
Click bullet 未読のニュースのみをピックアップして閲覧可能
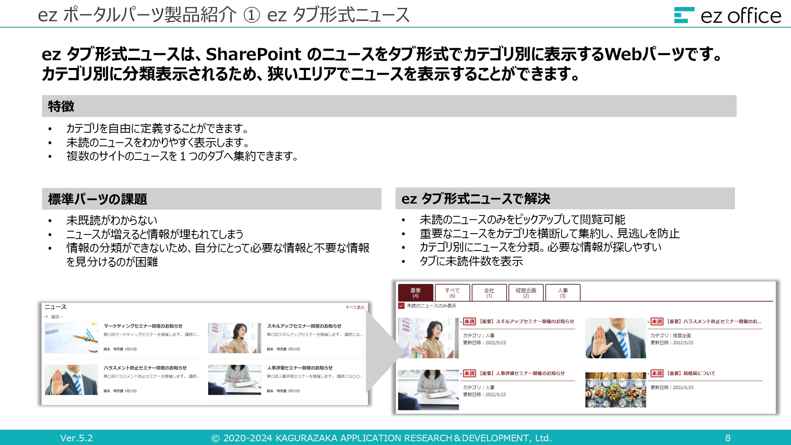pos(522,220)
